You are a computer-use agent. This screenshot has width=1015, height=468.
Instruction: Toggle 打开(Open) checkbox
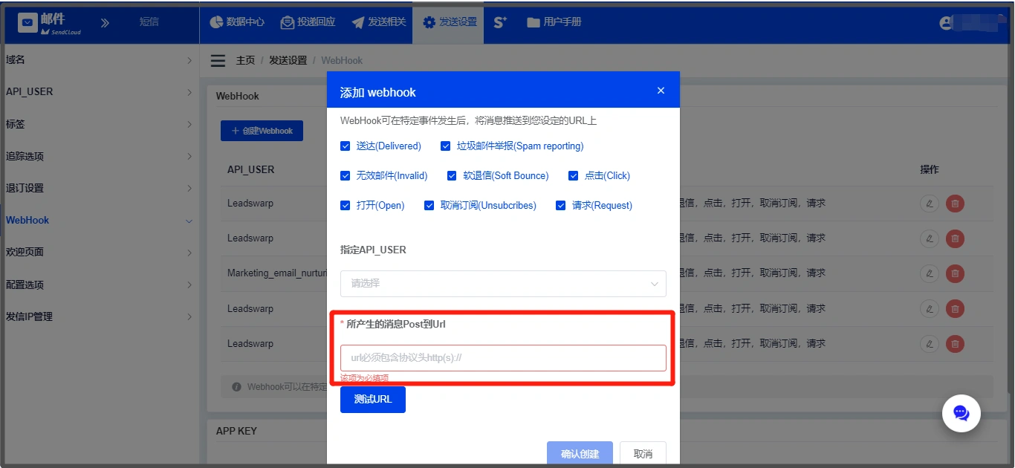click(x=345, y=206)
